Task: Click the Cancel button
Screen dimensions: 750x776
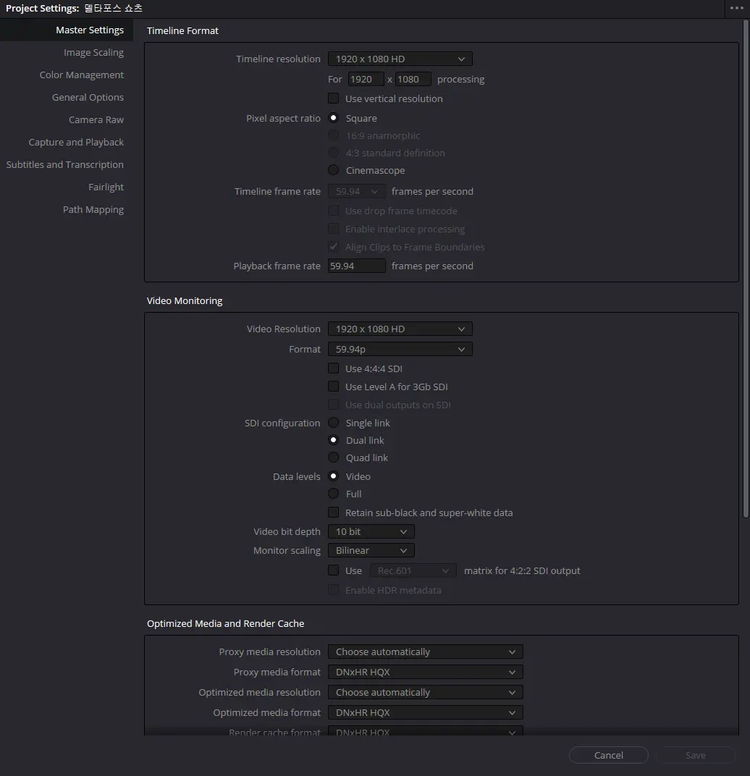Action: tap(608, 755)
